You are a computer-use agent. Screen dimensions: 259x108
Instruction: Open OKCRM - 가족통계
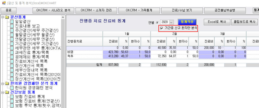click(139, 10)
